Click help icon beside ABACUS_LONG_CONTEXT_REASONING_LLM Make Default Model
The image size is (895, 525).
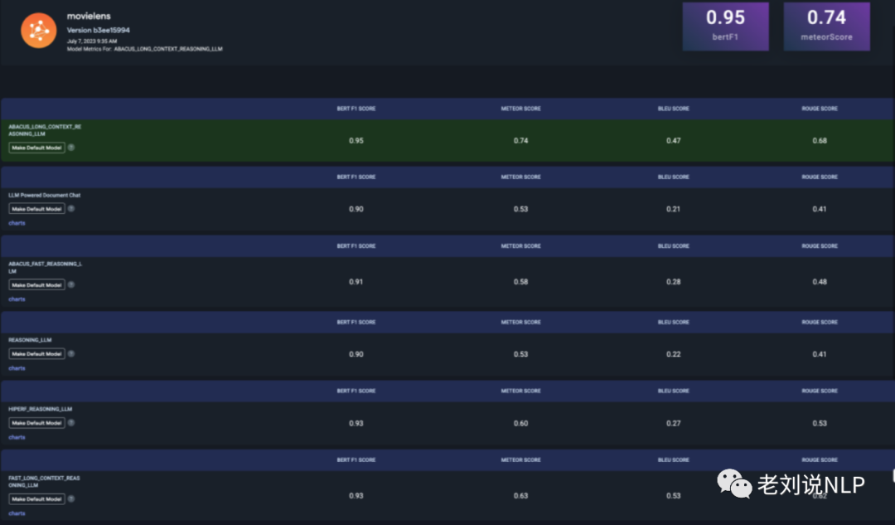coord(71,148)
